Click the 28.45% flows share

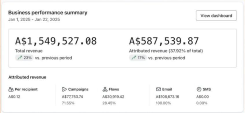click(x=109, y=103)
